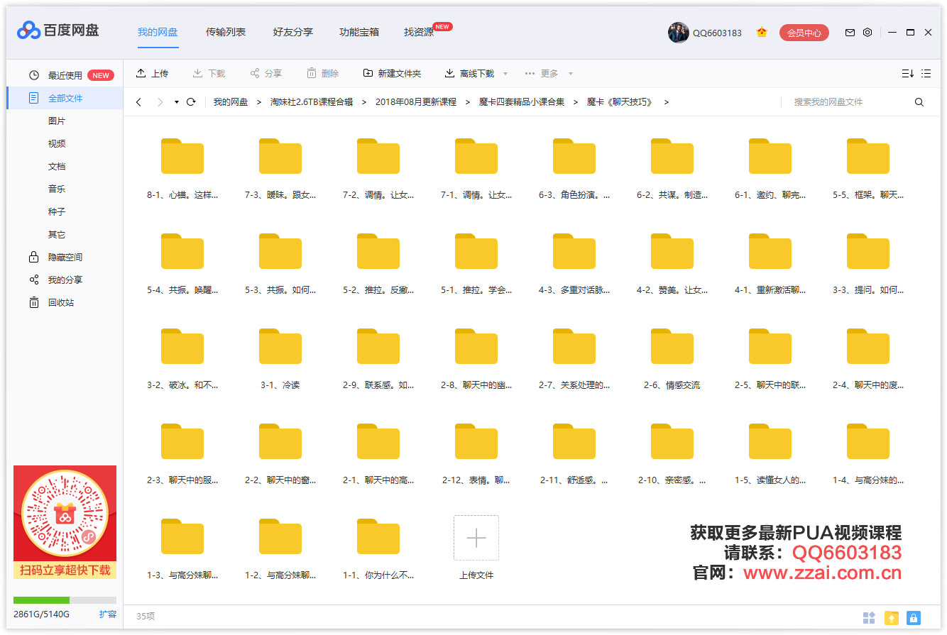
Task: Go back with the left arrow
Action: [138, 102]
